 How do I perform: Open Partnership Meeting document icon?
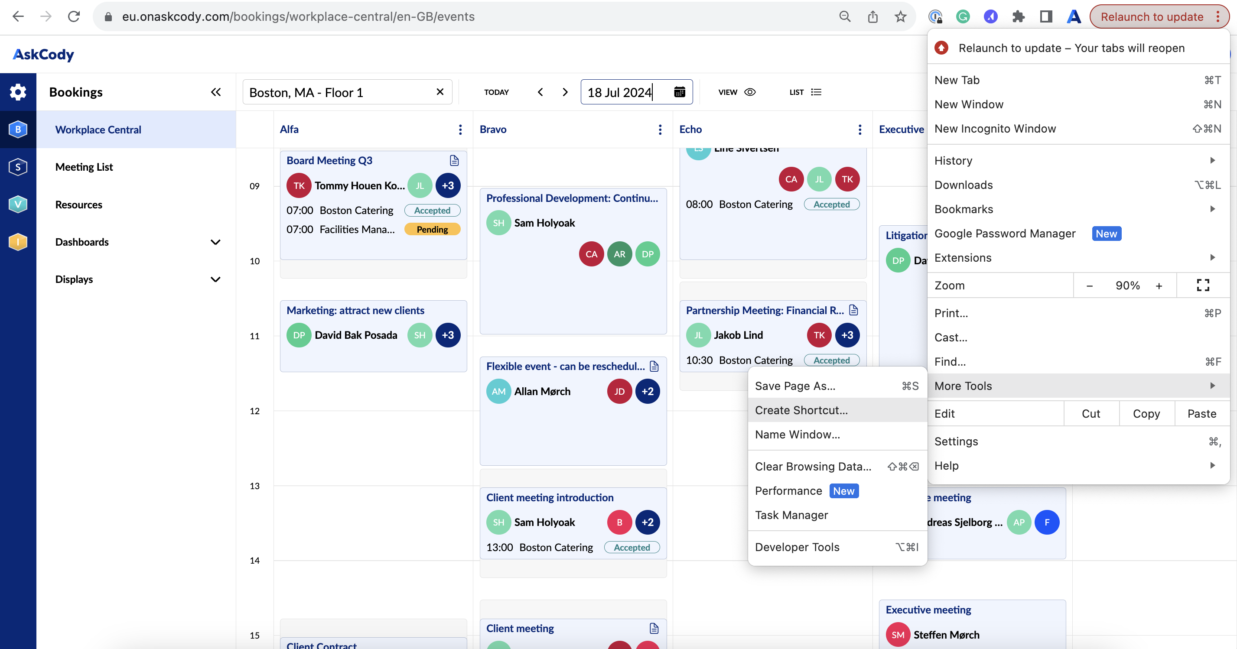point(853,310)
